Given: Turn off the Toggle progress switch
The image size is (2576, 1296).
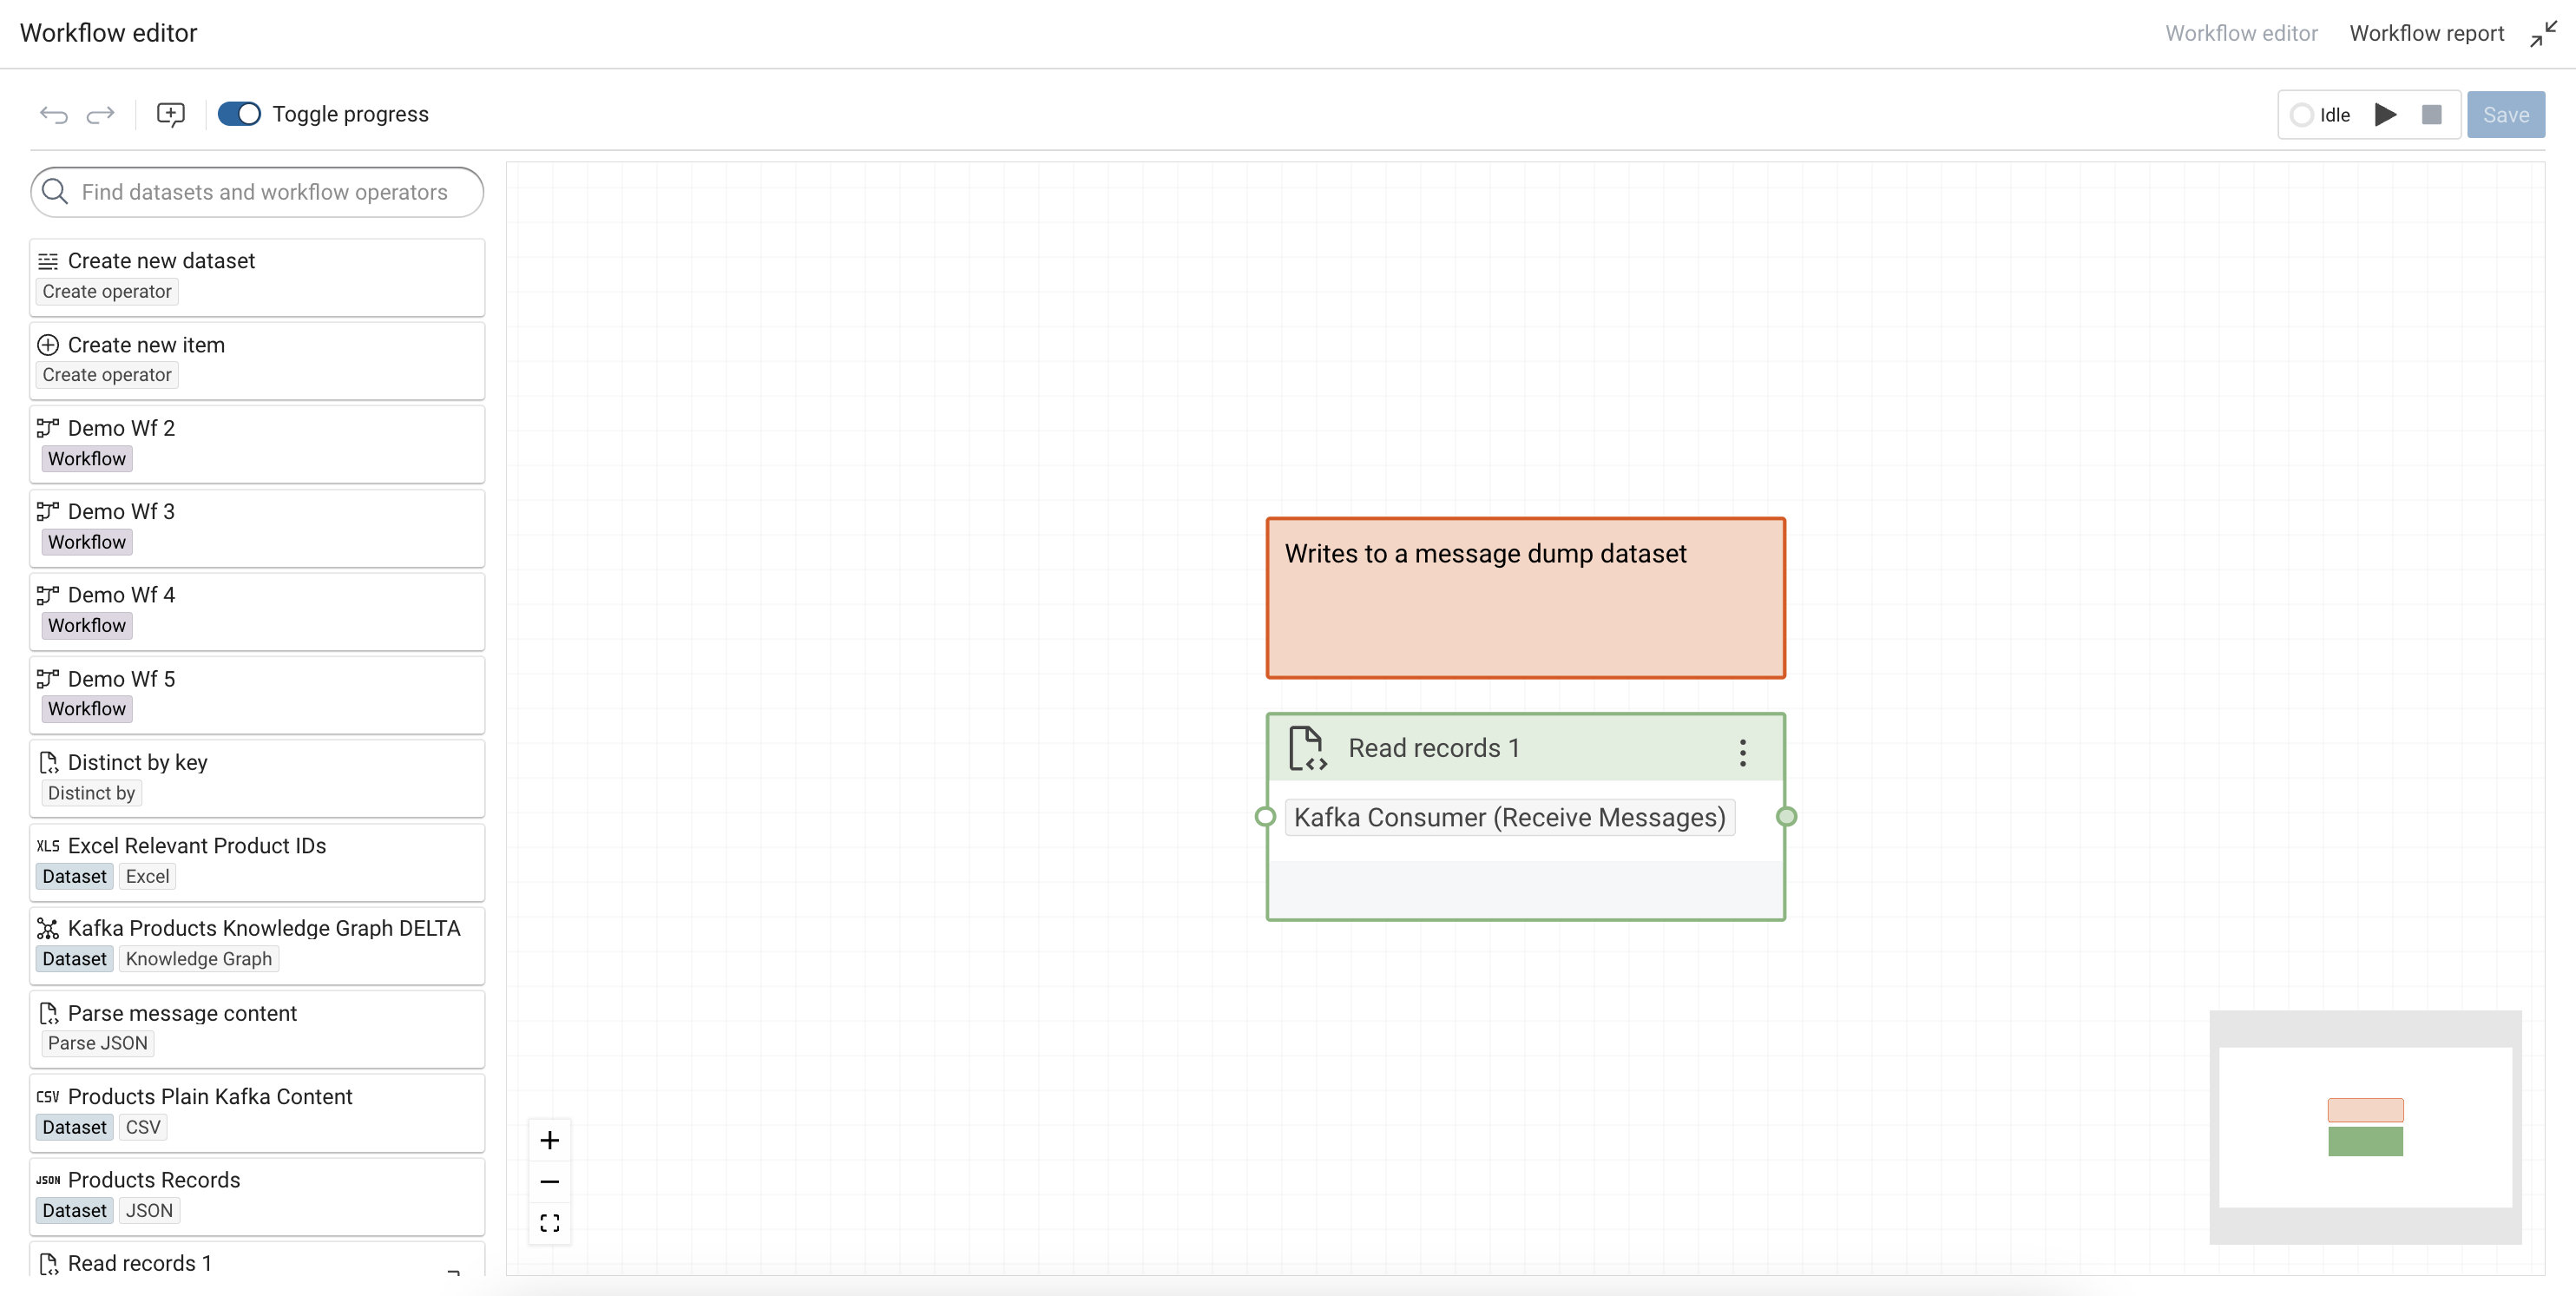Looking at the screenshot, I should pos(239,114).
